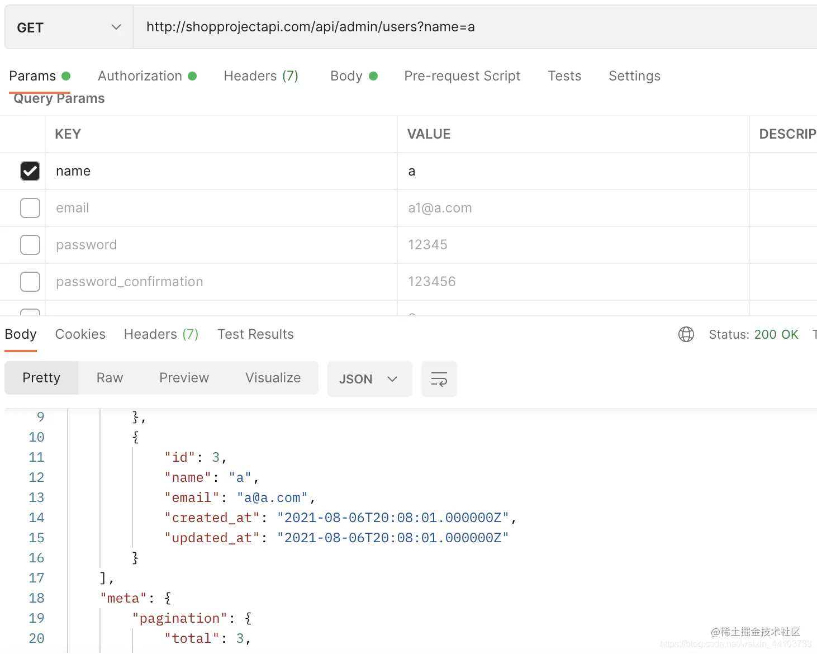The image size is (817, 654).
Task: Open the request Headers (7) tab
Action: (261, 76)
